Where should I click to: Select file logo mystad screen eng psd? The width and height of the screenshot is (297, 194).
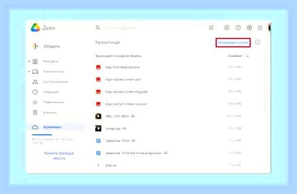click(126, 91)
